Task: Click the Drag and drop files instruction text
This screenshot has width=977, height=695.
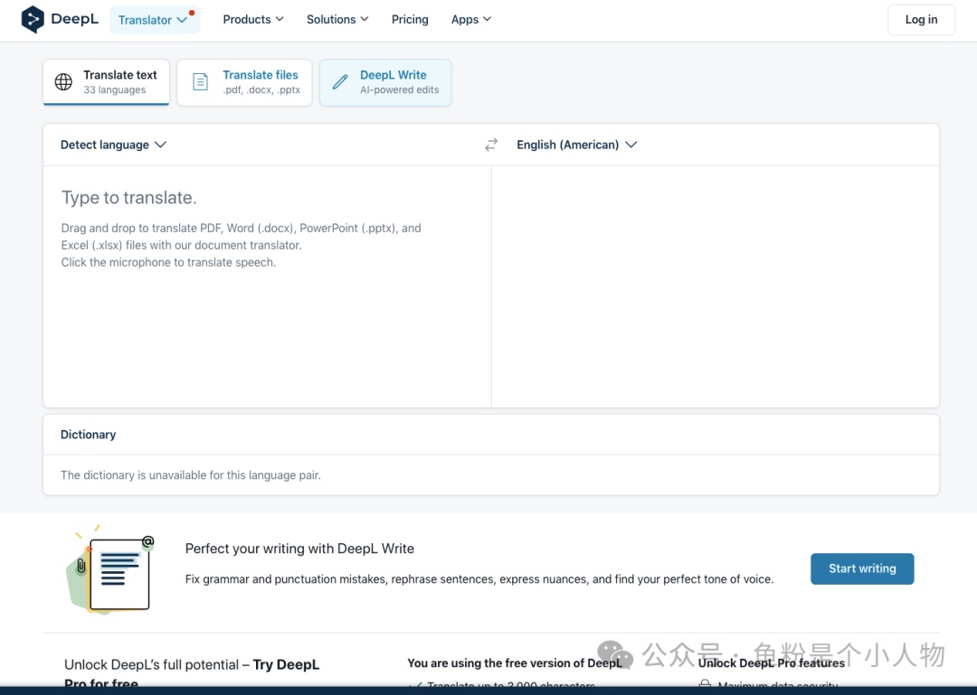Action: 242,237
